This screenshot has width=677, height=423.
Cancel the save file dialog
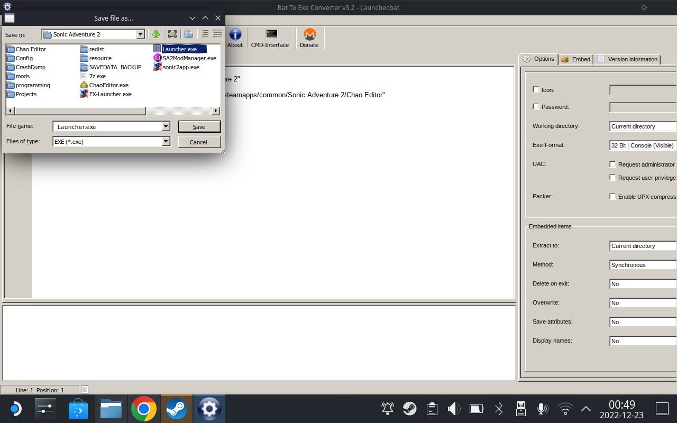click(199, 142)
